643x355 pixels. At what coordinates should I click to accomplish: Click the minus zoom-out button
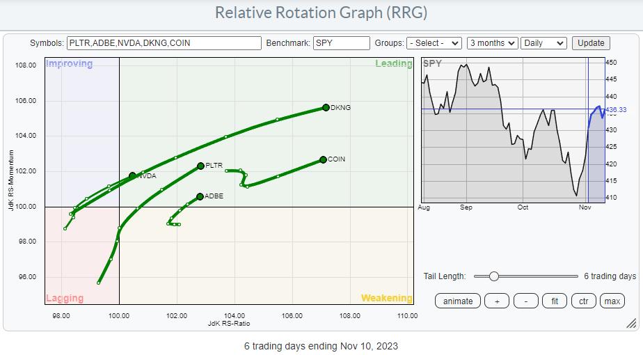[x=525, y=301]
